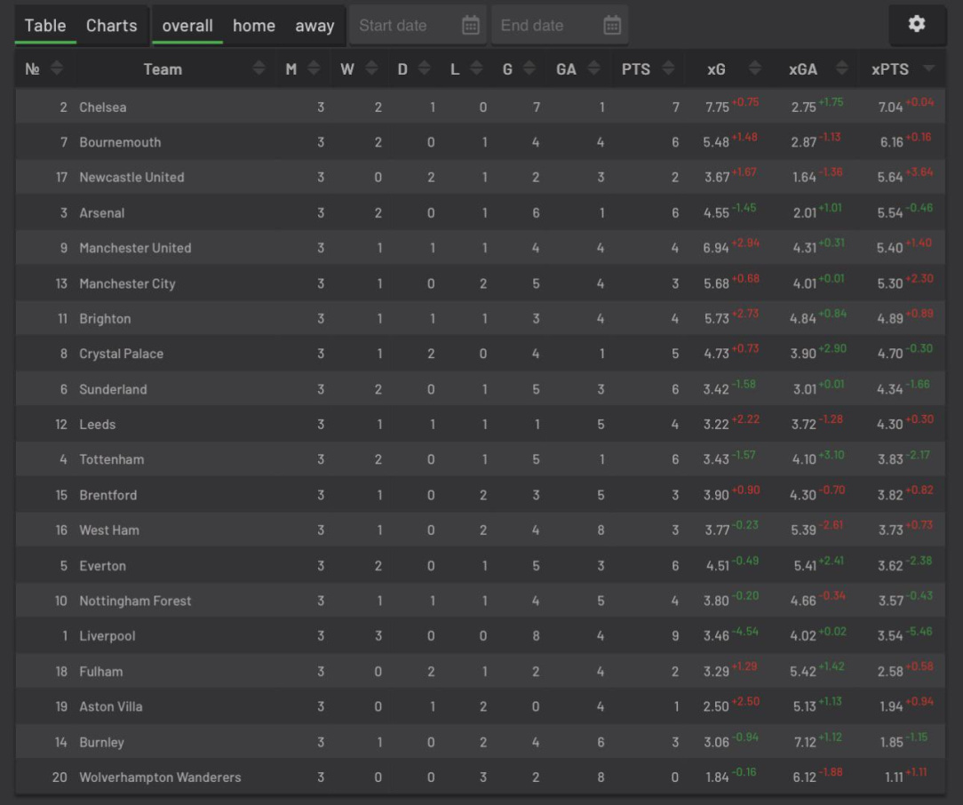Open the Start date calendar icon
The height and width of the screenshot is (805, 963).
click(x=471, y=25)
